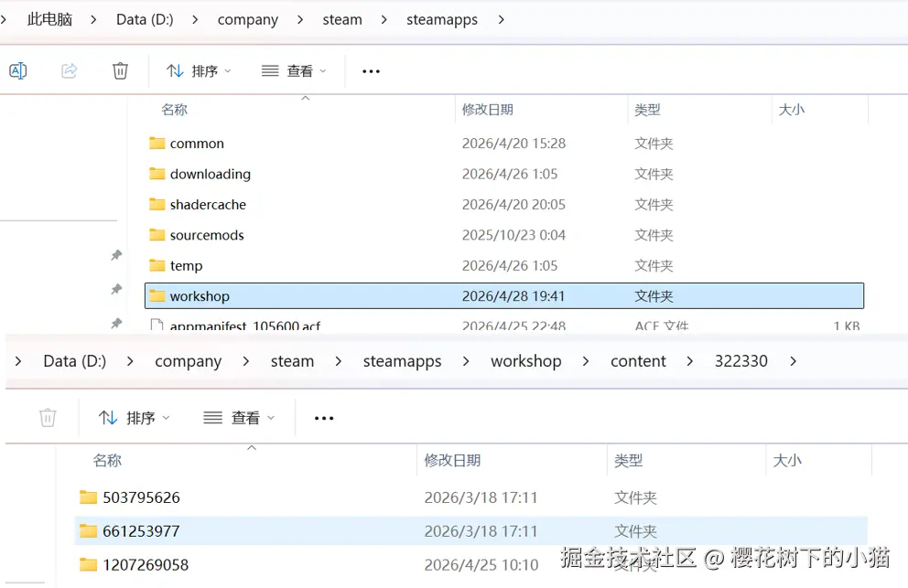Select the common folder icon
The width and height of the screenshot is (908, 588).
click(157, 143)
